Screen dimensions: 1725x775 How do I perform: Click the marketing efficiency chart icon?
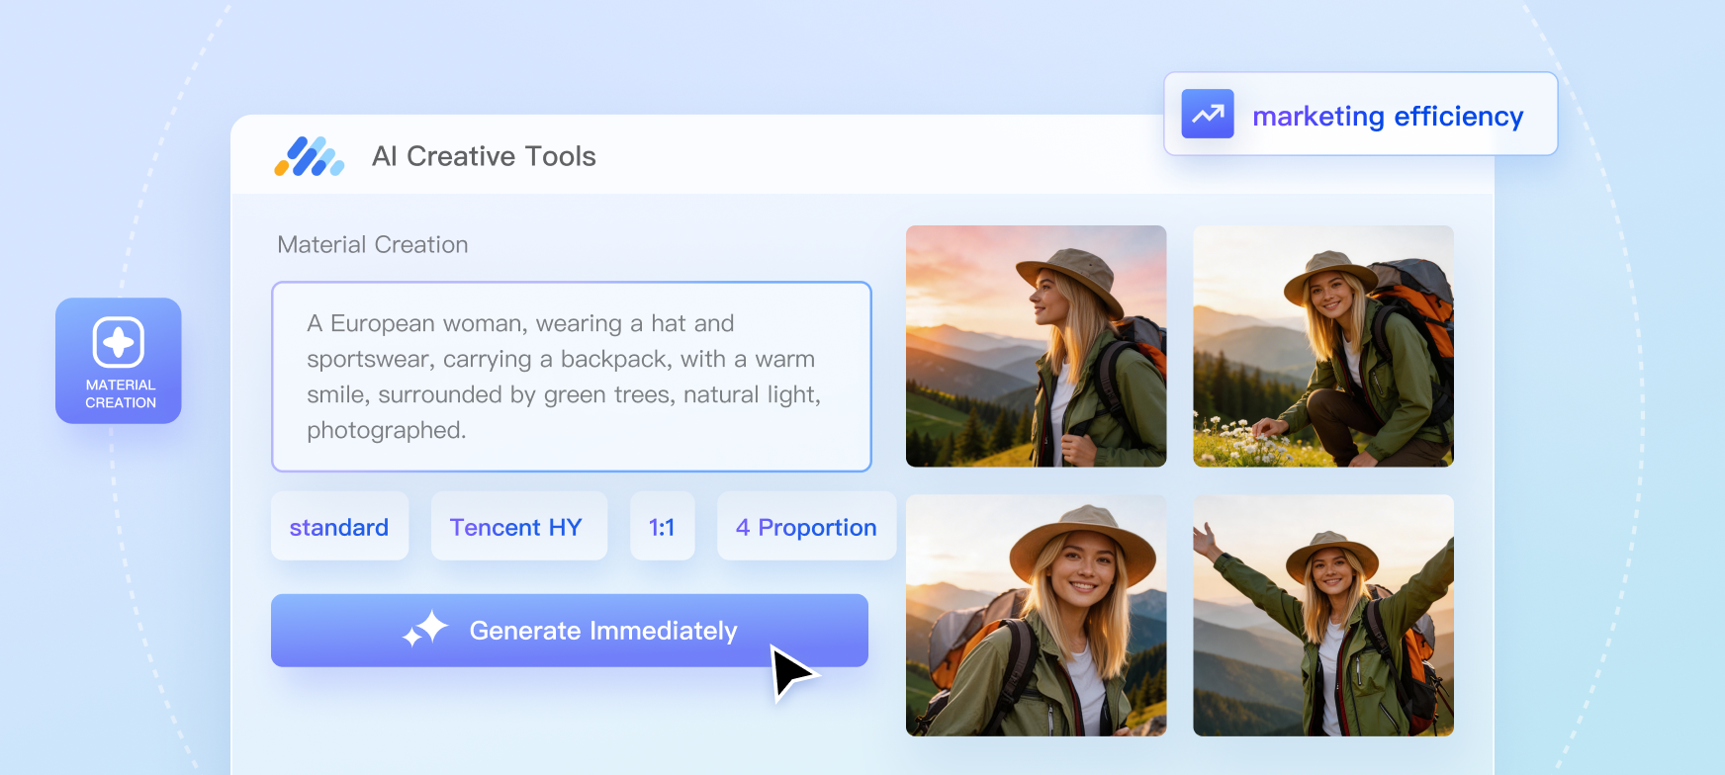(1208, 114)
